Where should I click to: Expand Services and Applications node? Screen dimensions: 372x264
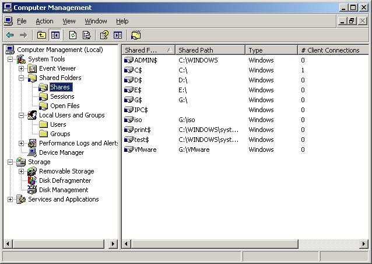[x=10, y=199]
